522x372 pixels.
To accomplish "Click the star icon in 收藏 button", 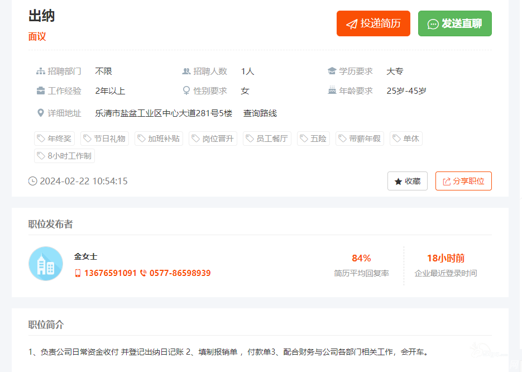I will (398, 181).
